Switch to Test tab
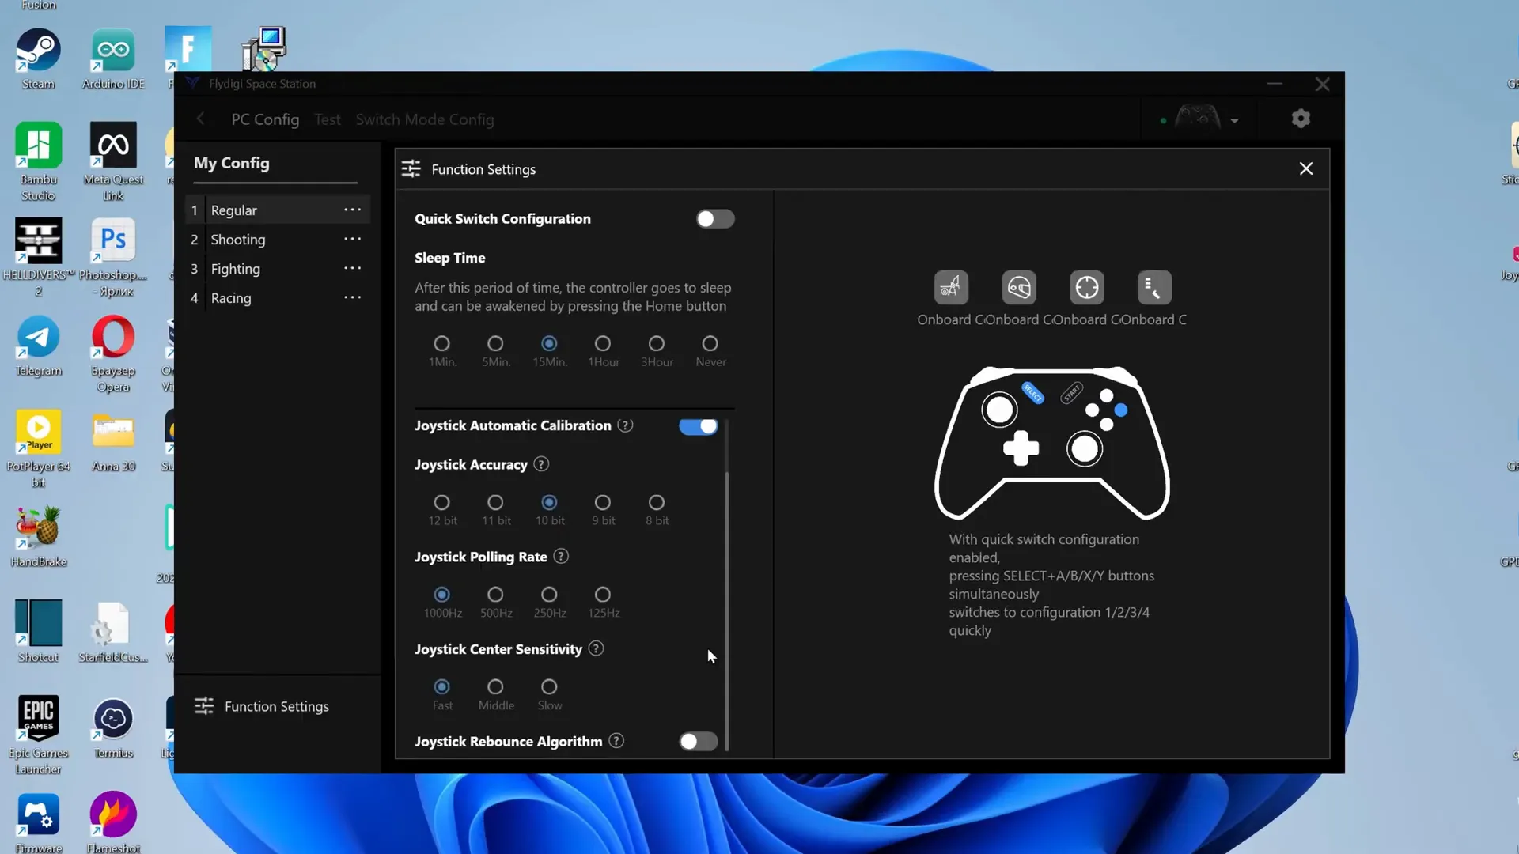This screenshot has width=1519, height=854. (327, 119)
